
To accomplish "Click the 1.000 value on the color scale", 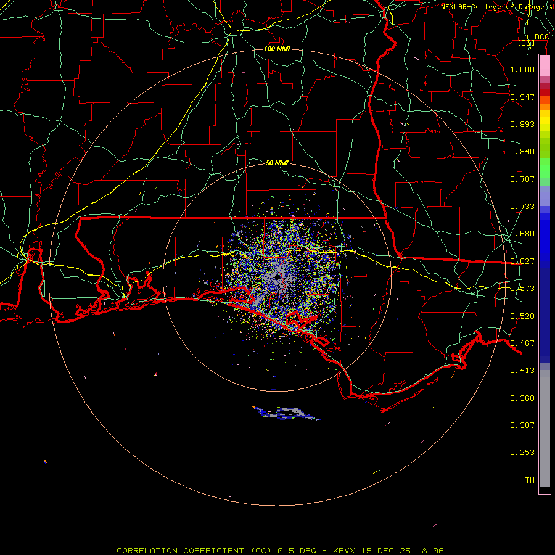I will pos(522,69).
